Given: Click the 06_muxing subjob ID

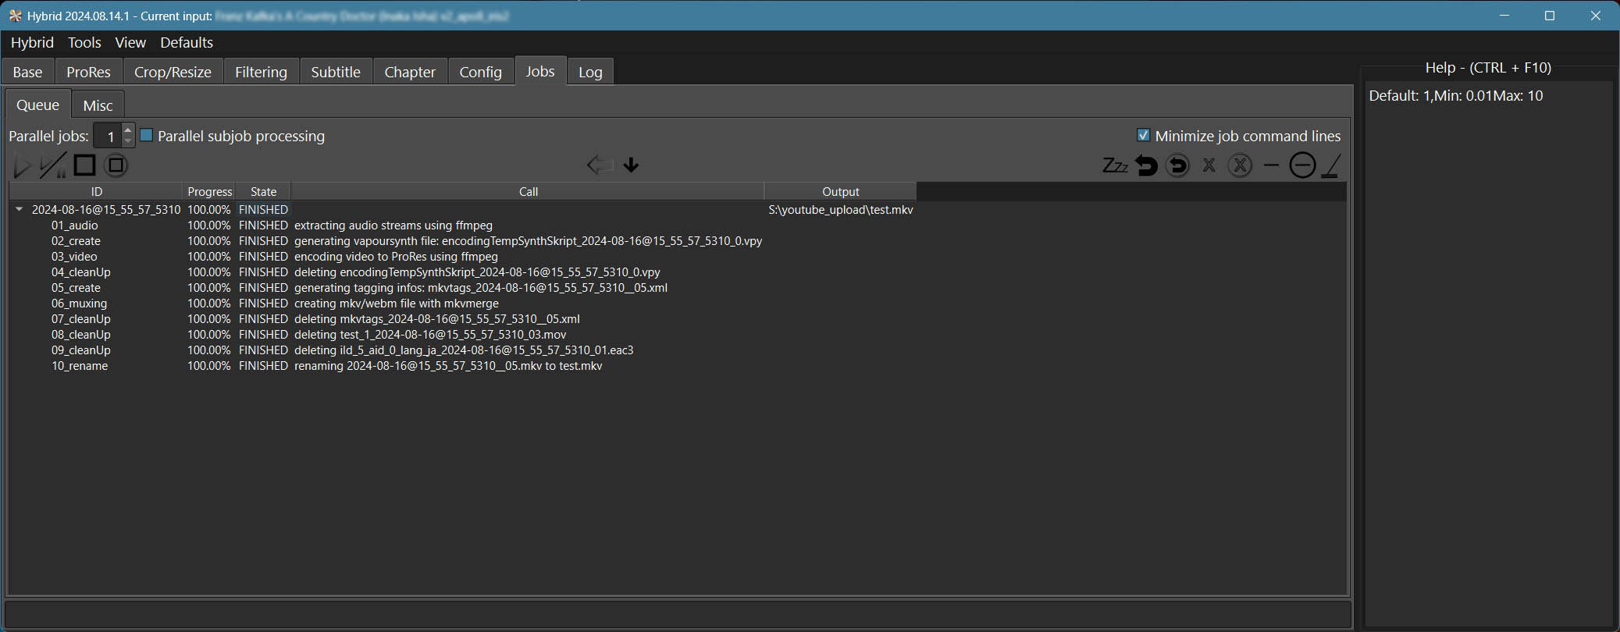Looking at the screenshot, I should (79, 304).
